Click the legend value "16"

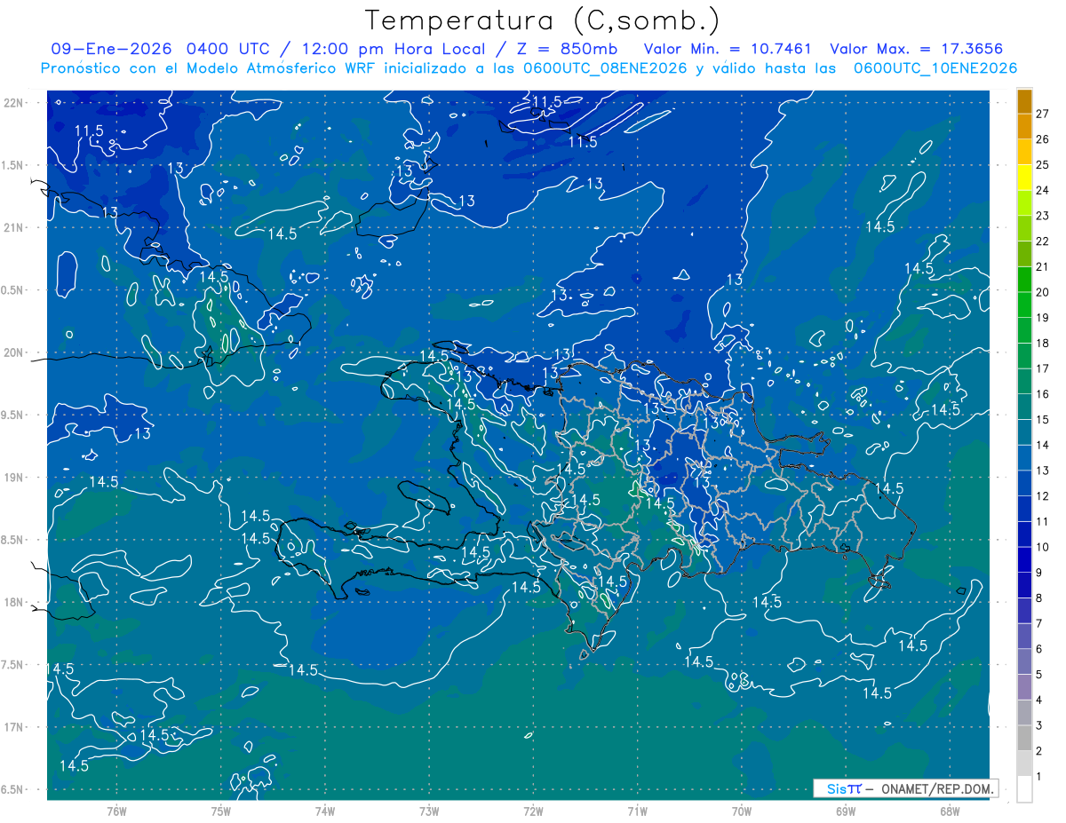point(1042,394)
